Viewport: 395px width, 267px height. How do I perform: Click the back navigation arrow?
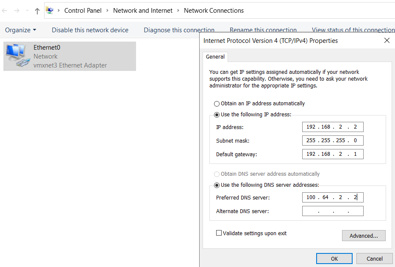point(4,11)
